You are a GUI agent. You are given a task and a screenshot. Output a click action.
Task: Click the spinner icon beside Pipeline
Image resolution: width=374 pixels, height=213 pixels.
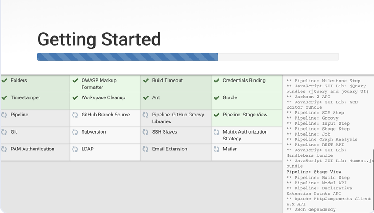(5, 115)
